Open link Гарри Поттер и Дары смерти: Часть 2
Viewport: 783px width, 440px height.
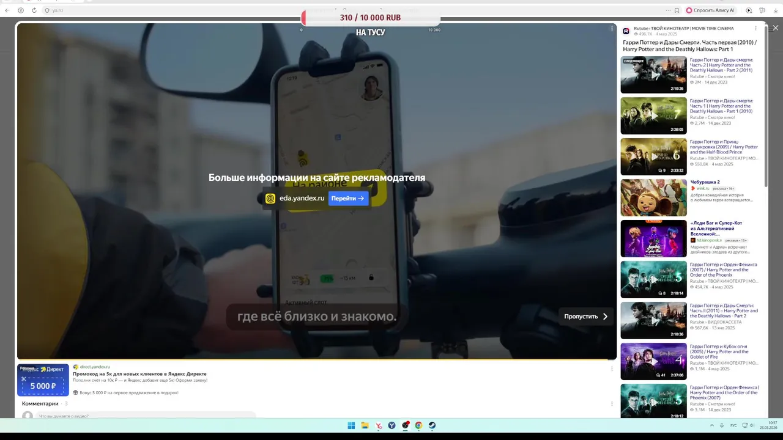tap(722, 65)
